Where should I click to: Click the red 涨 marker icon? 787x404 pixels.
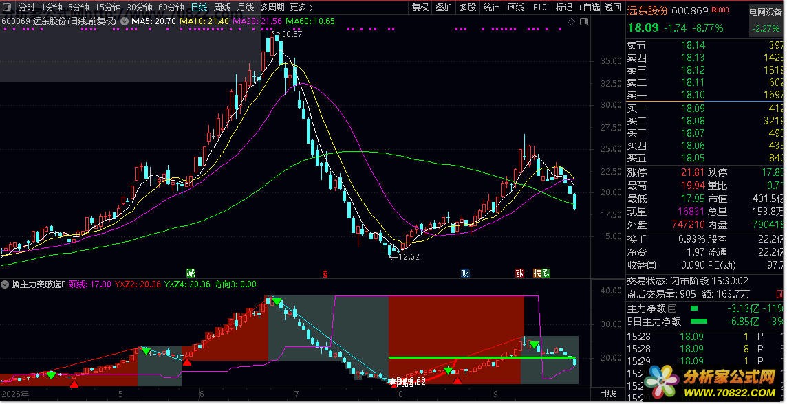[519, 273]
